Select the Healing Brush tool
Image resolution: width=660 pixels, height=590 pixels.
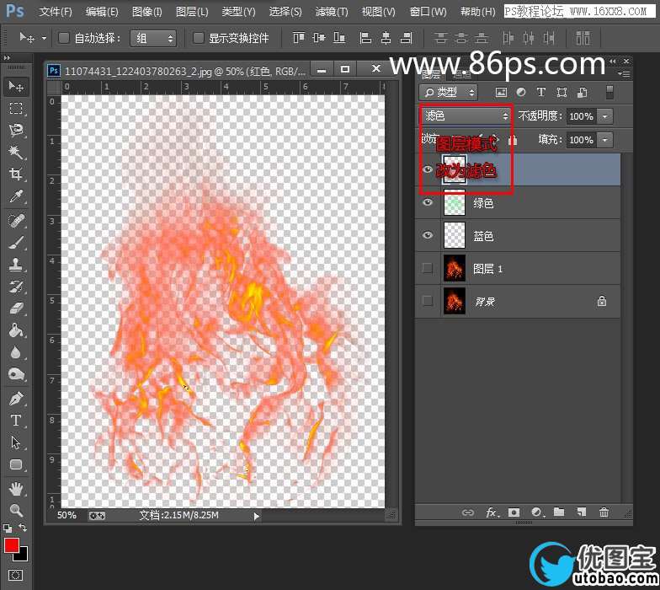point(16,220)
